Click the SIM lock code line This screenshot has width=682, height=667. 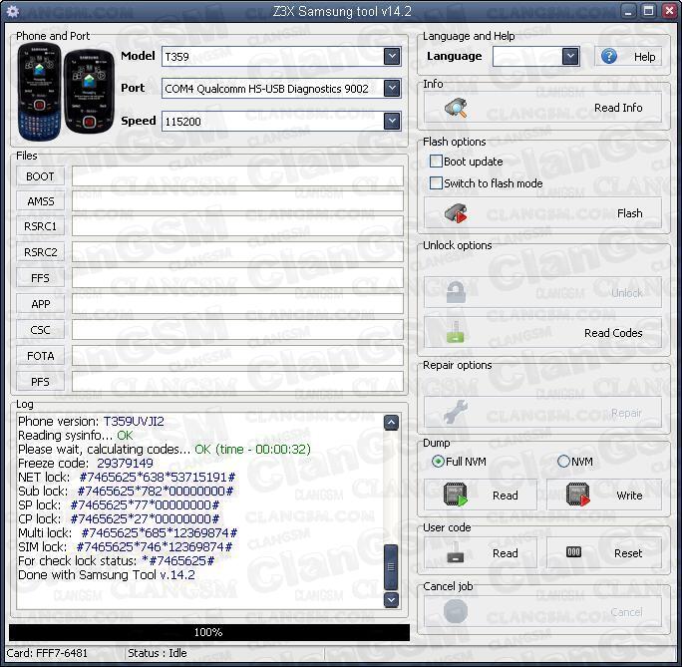[126, 546]
